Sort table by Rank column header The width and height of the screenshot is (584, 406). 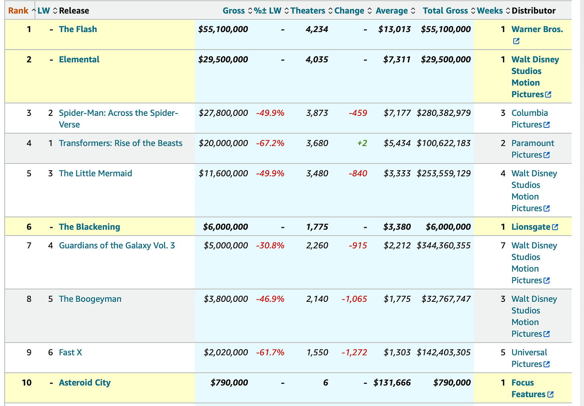click(x=18, y=11)
